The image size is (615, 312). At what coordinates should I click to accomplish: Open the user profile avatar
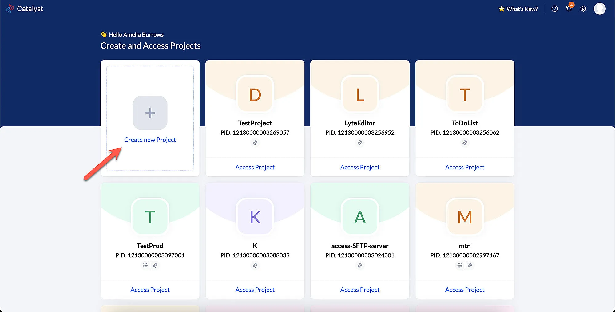599,9
